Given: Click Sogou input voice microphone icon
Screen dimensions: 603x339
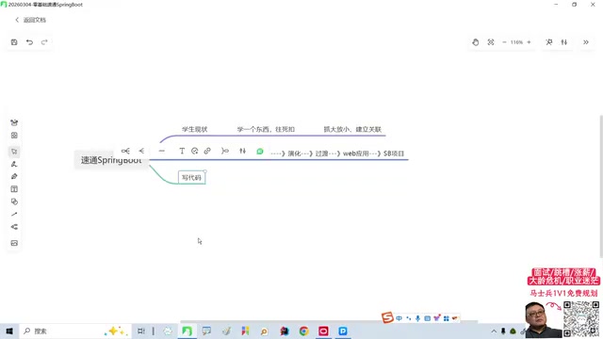Looking at the screenshot, I should (x=417, y=318).
